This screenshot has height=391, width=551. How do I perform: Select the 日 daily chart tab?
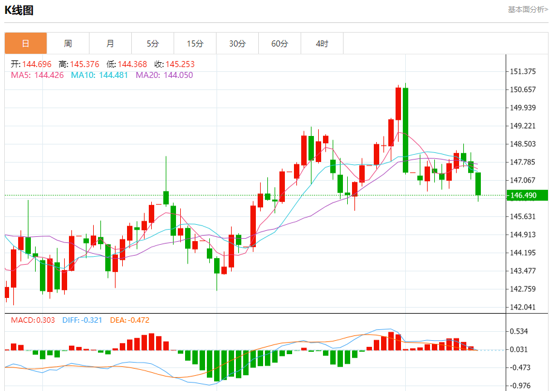click(x=25, y=44)
